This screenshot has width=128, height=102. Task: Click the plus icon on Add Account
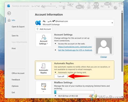click(37, 29)
